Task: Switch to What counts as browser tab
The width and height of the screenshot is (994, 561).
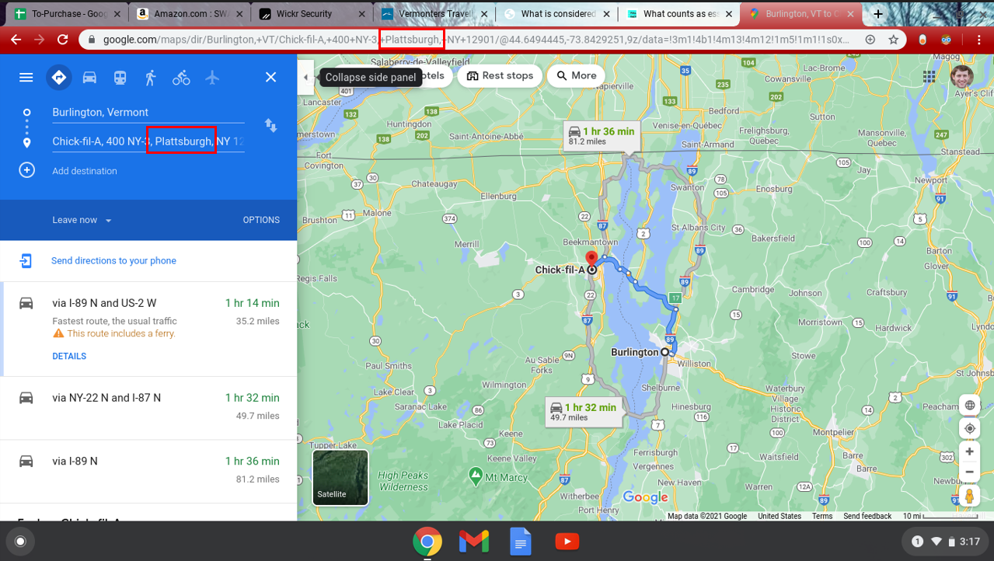Action: 680,14
